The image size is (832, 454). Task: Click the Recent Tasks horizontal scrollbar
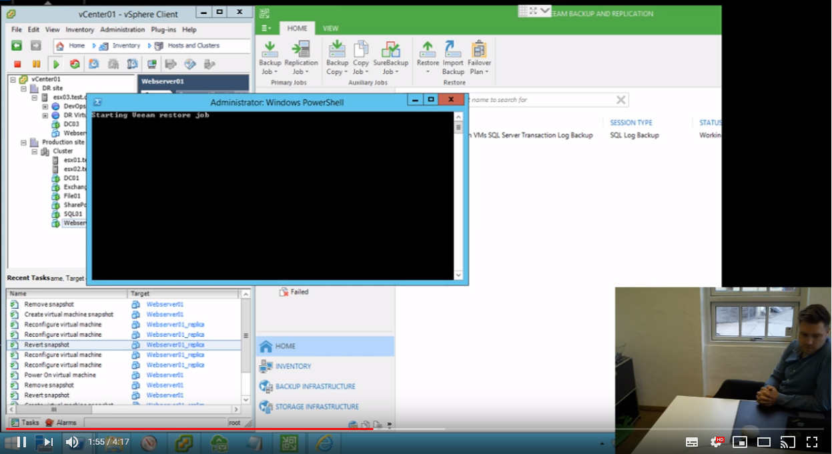coord(125,409)
